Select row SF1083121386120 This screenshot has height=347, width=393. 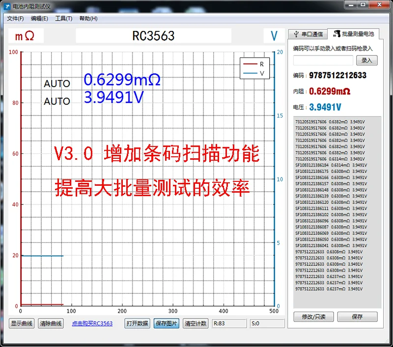331,202
